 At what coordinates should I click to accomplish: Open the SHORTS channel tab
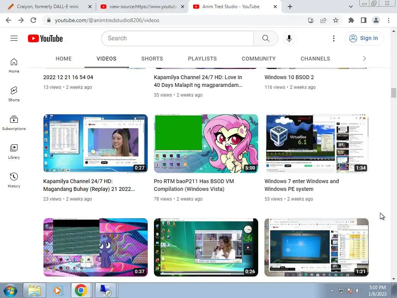point(152,59)
